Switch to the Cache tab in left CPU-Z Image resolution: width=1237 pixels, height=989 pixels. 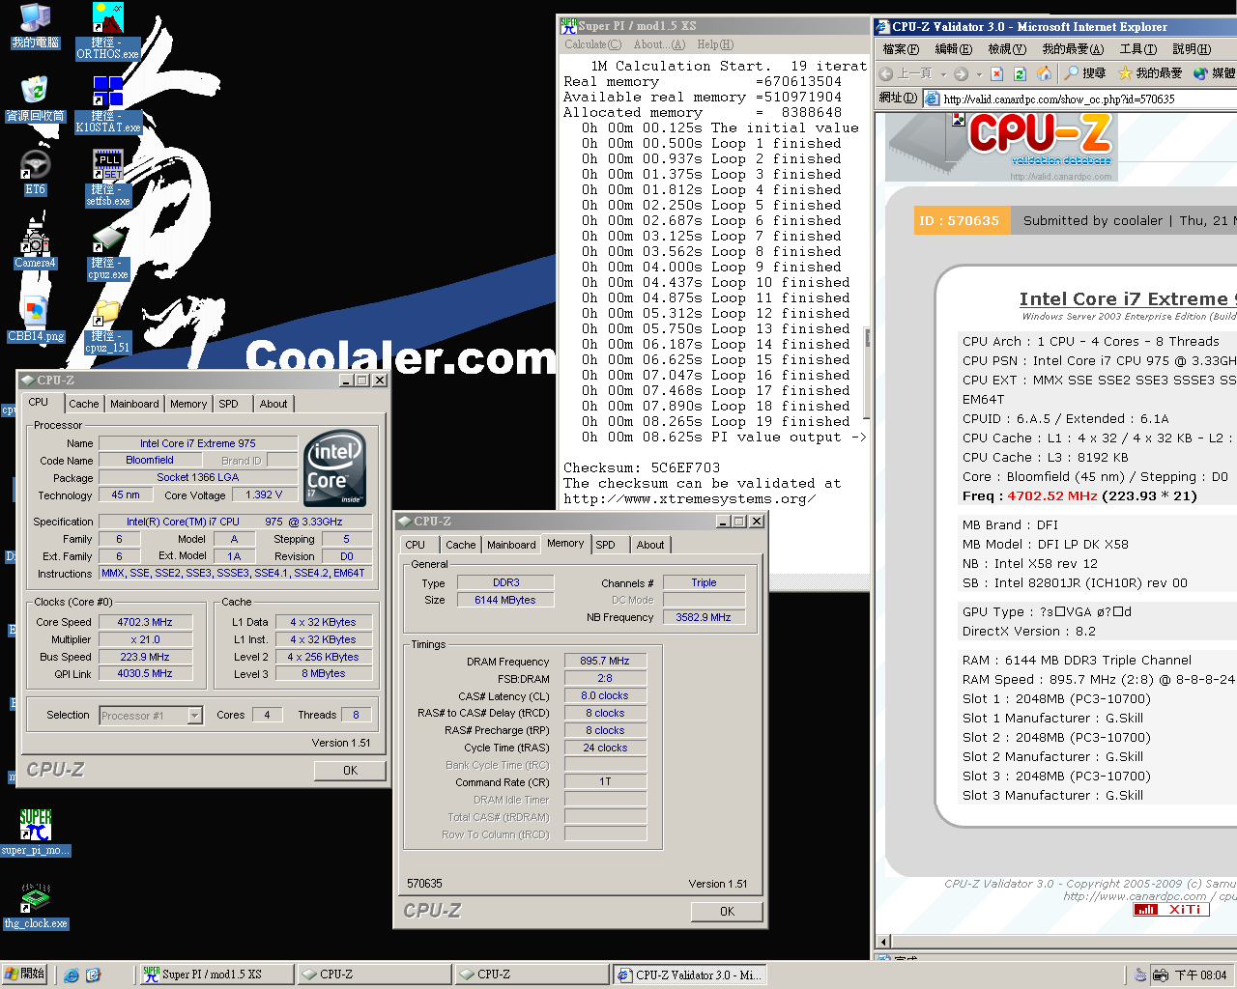click(84, 404)
